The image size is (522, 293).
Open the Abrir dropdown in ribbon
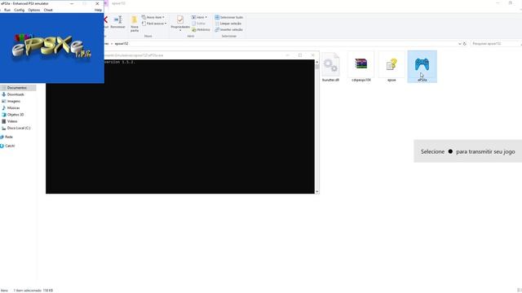[199, 17]
